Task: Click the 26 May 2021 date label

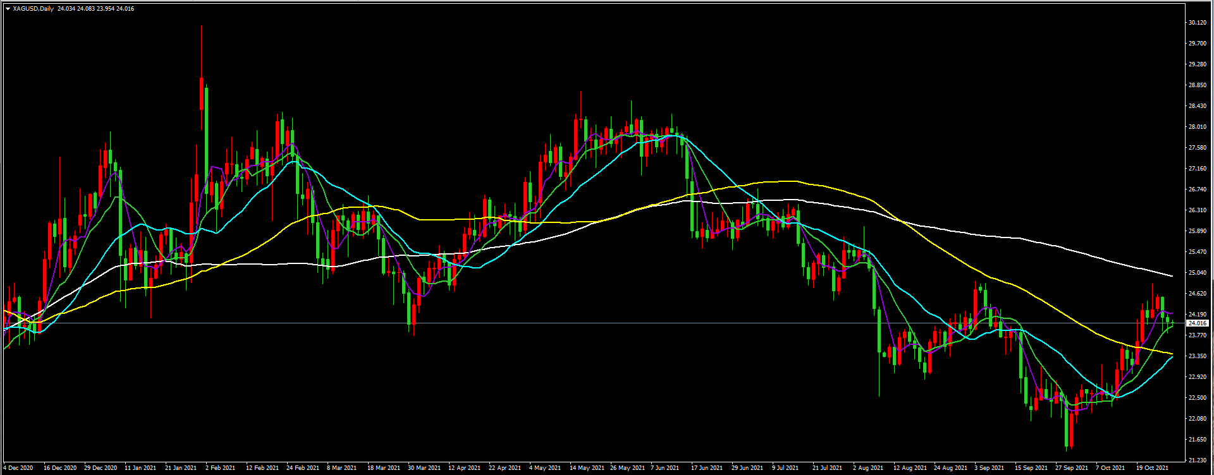Action: (x=627, y=468)
